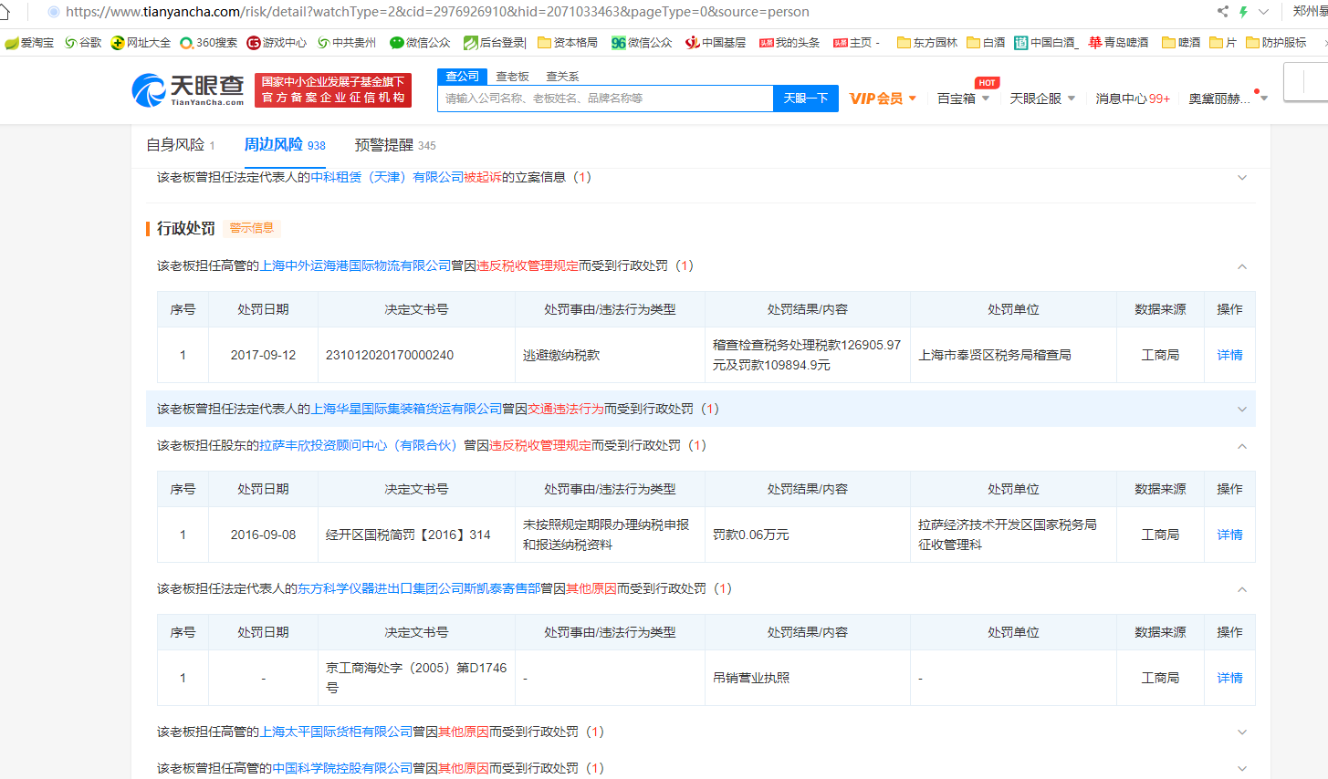Click the green lightning speed-mode icon

pos(1242,12)
